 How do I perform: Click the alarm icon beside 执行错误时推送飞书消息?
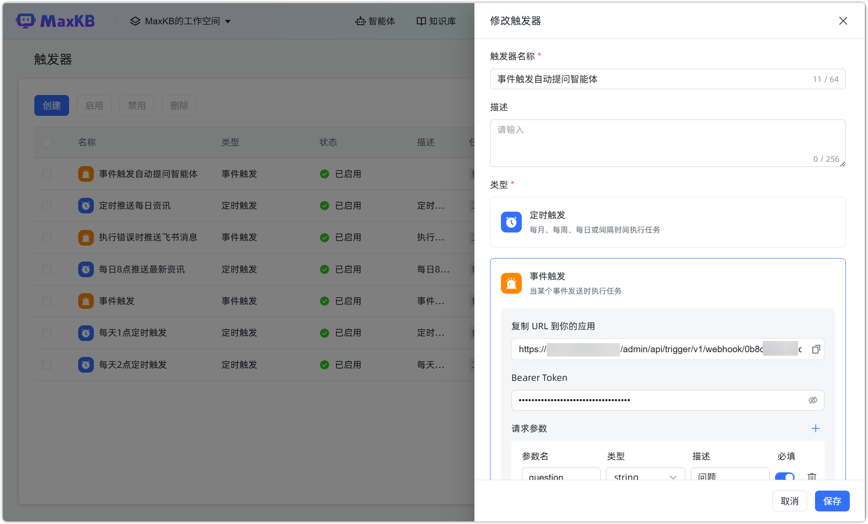click(86, 237)
